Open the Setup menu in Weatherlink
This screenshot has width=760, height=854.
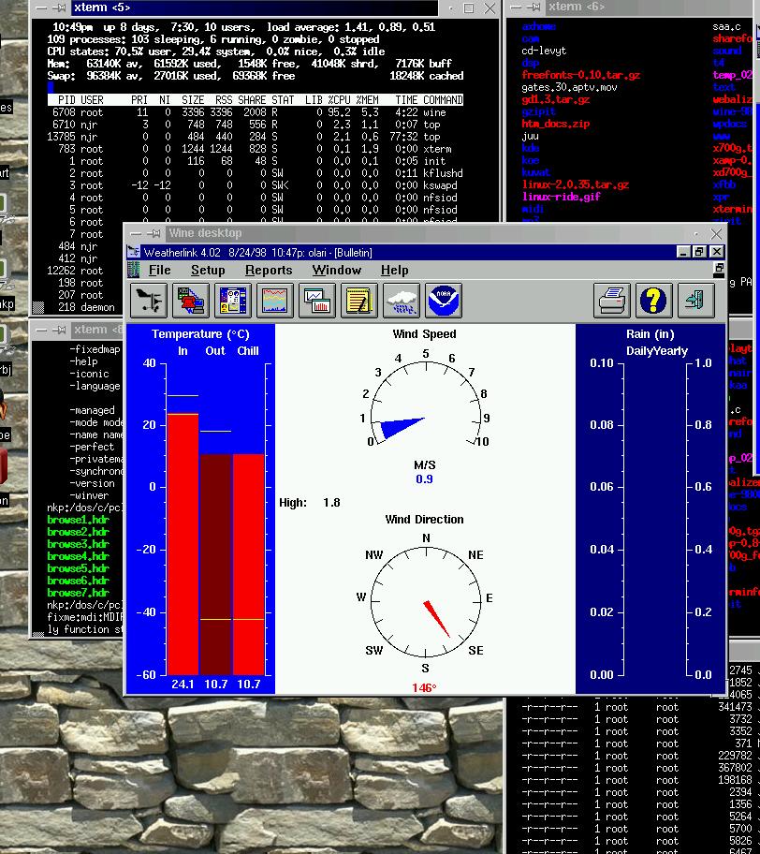click(x=208, y=270)
